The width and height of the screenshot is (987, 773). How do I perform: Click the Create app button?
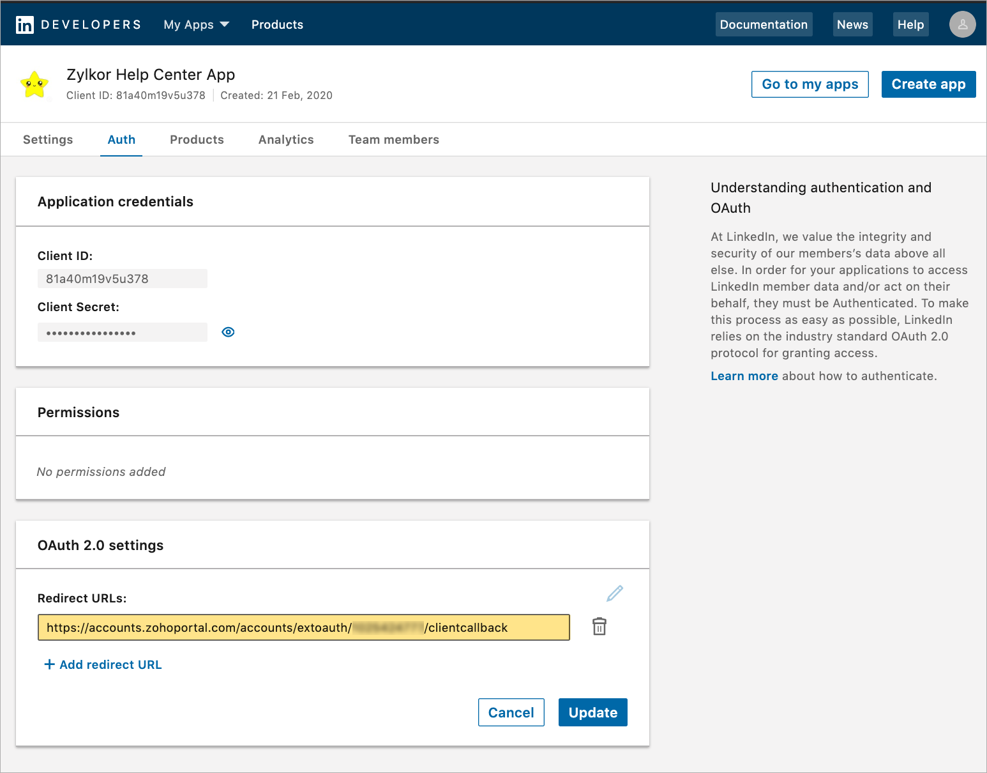click(928, 84)
